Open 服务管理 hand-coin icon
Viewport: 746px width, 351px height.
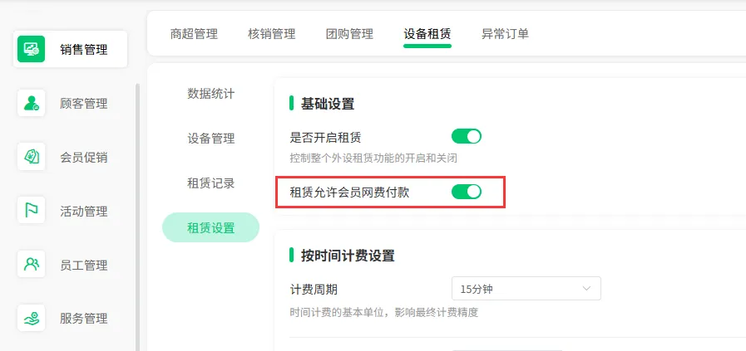tap(31, 318)
